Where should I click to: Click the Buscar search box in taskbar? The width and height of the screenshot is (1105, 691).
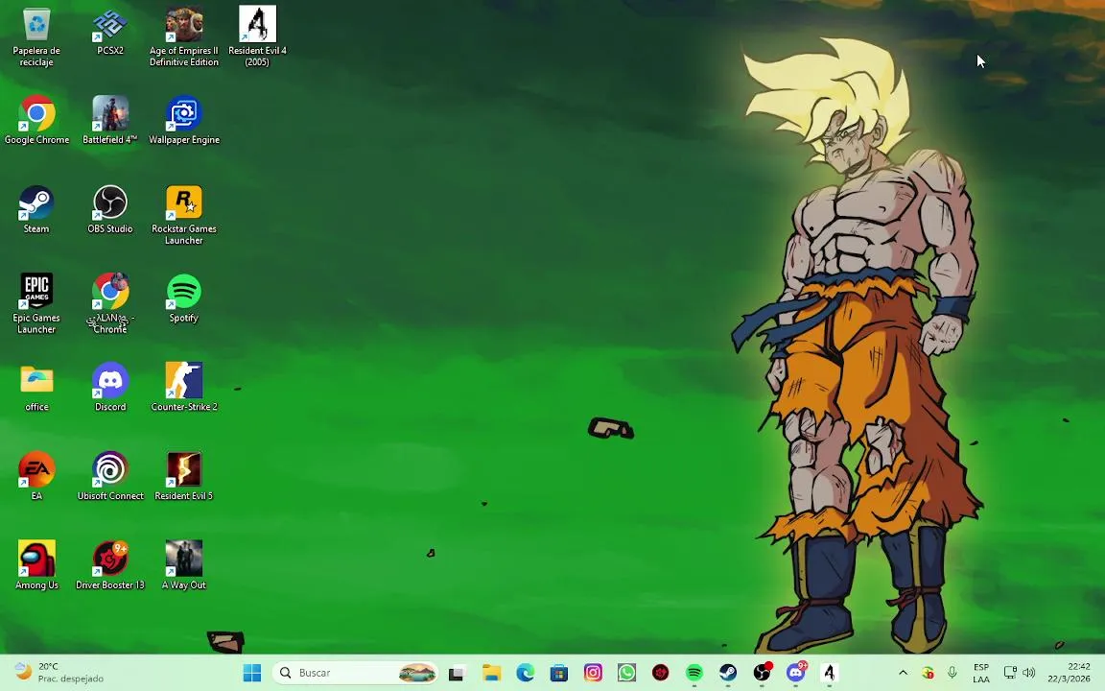pyautogui.click(x=355, y=673)
